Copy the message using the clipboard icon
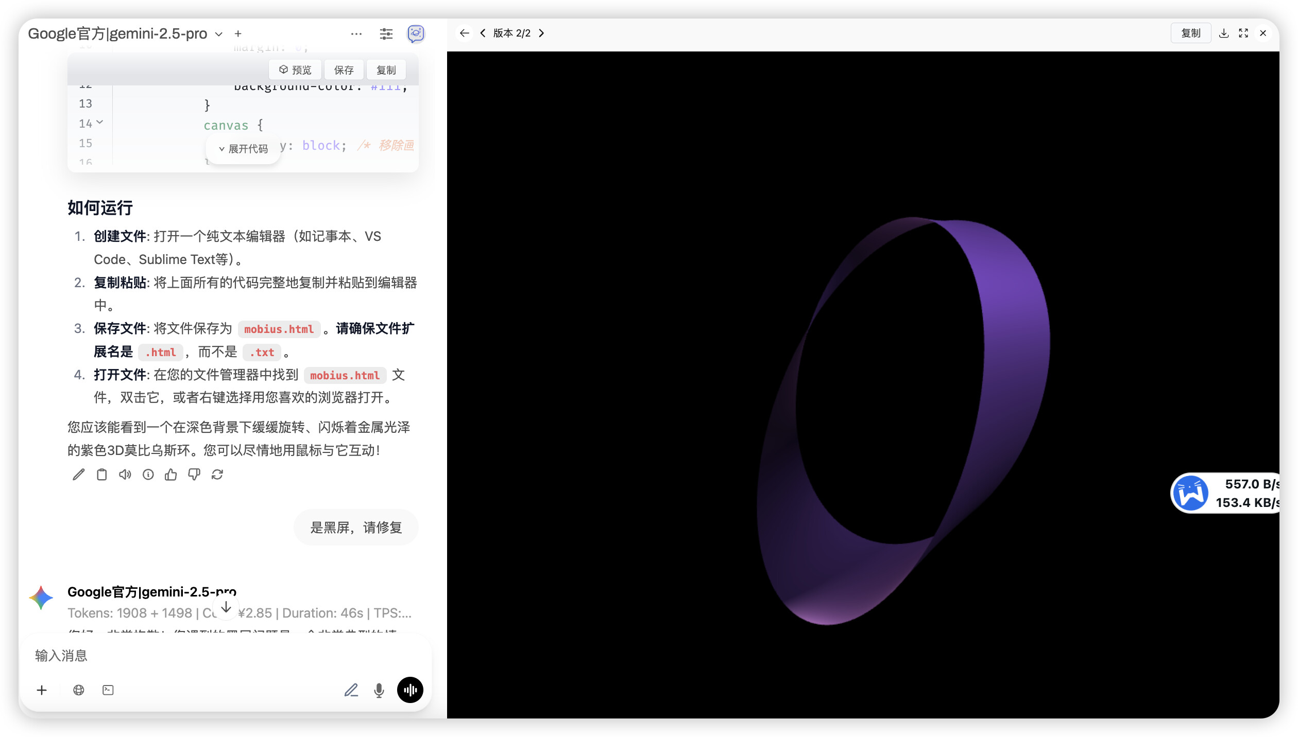 102,475
